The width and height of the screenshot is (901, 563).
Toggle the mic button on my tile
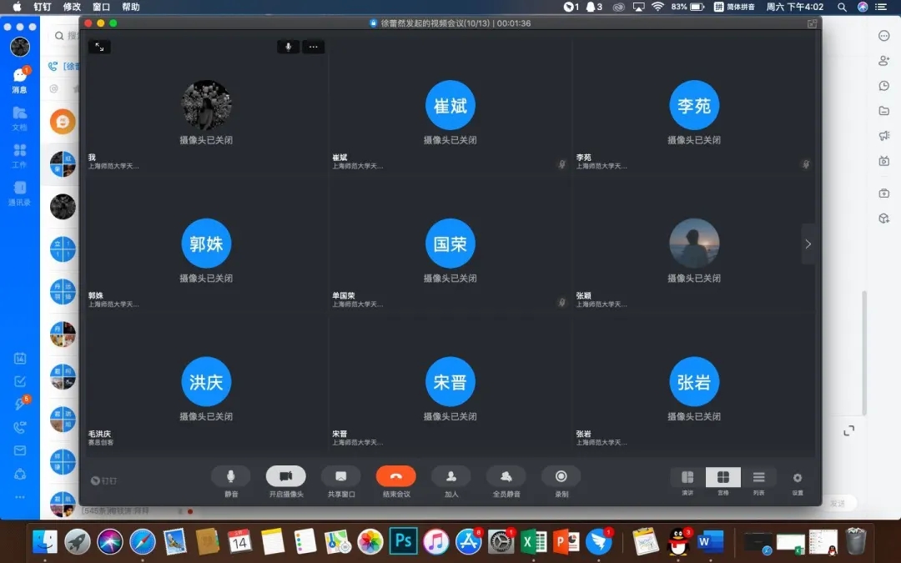pyautogui.click(x=289, y=47)
